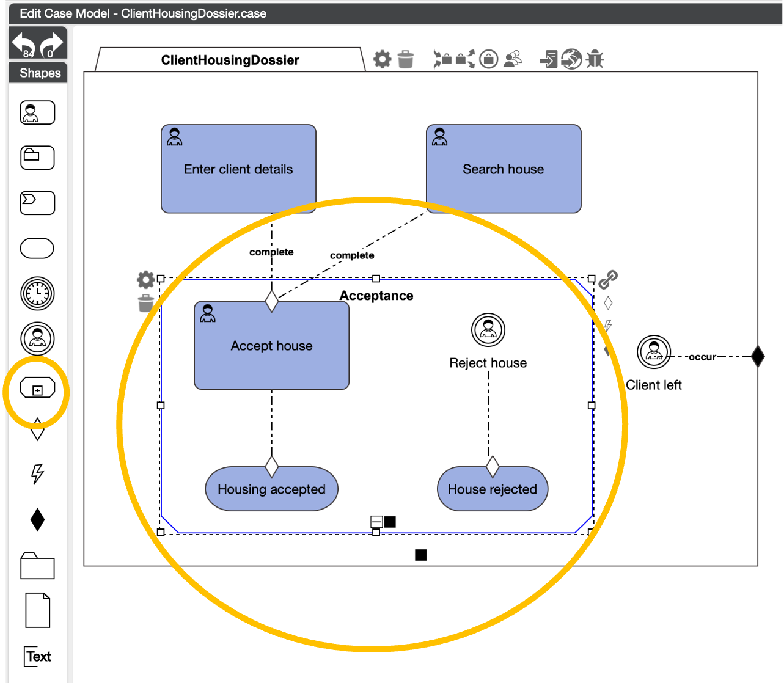Select the Enter client details task

(238, 169)
